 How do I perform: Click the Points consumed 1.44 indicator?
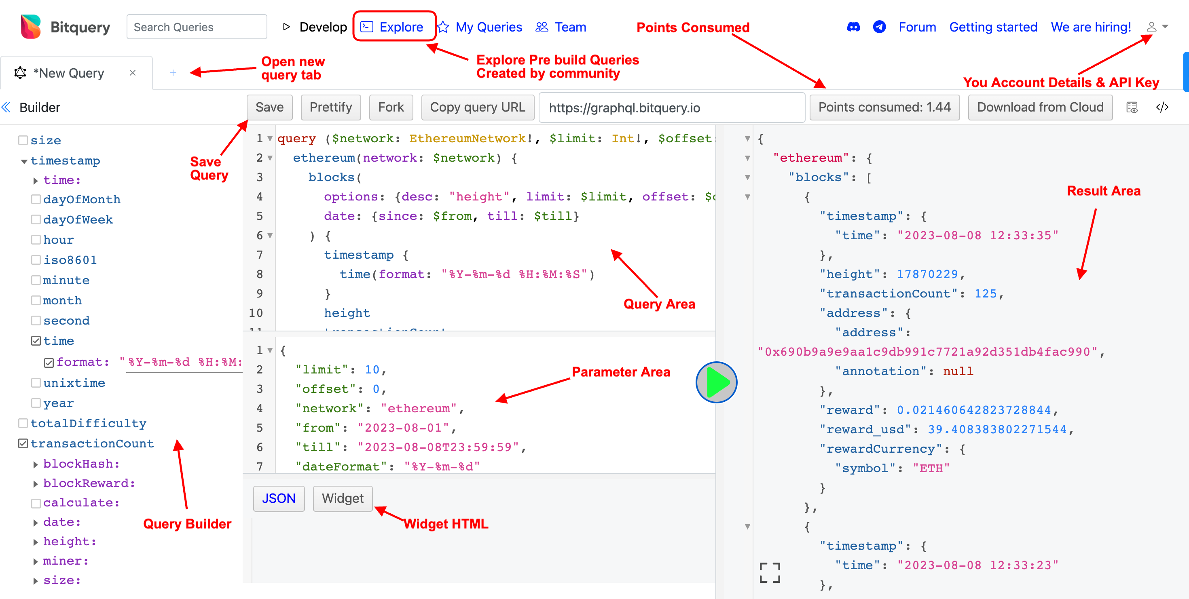coord(884,108)
